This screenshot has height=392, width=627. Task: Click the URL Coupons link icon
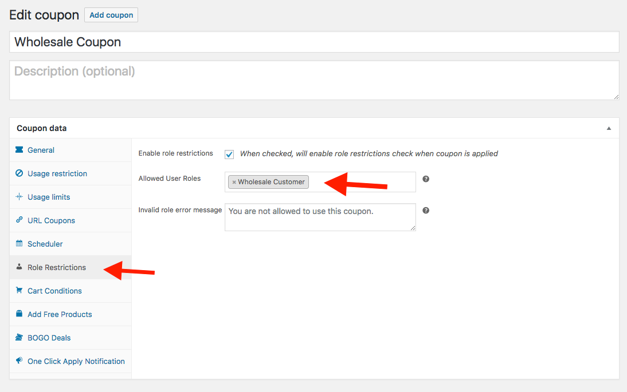tap(19, 220)
